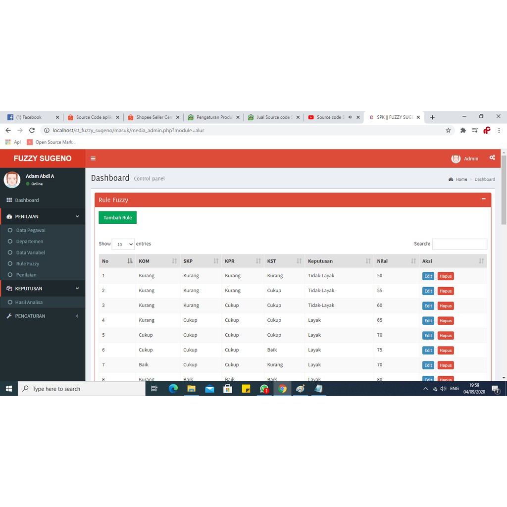Screen dimensions: 507x507
Task: Collapse the Rule Fuzzy panel
Action: click(484, 200)
